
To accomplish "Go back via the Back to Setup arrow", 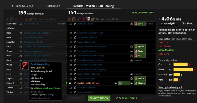I will tap(13, 6).
